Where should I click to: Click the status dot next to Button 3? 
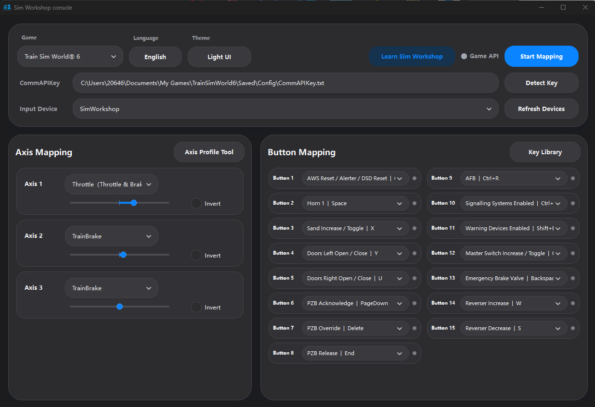pos(414,228)
